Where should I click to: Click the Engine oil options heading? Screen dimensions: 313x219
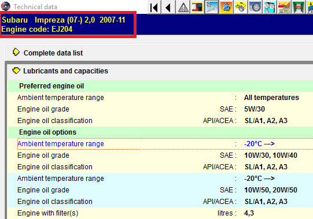pyautogui.click(x=47, y=132)
